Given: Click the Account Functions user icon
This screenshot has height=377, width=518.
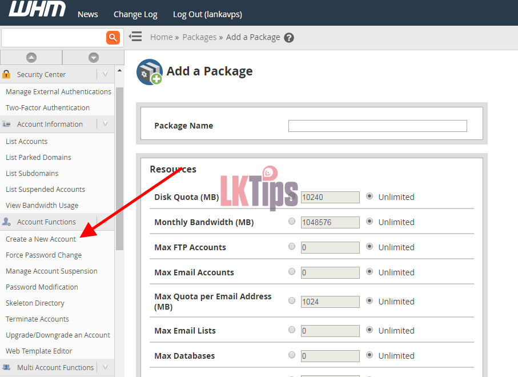Looking at the screenshot, I should click(7, 222).
